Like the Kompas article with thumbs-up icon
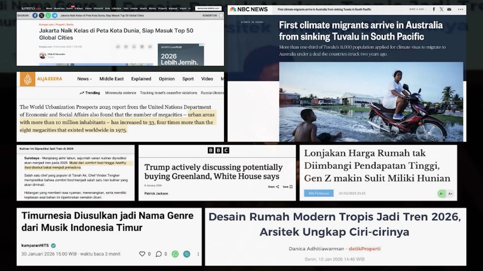 pos(118,47)
